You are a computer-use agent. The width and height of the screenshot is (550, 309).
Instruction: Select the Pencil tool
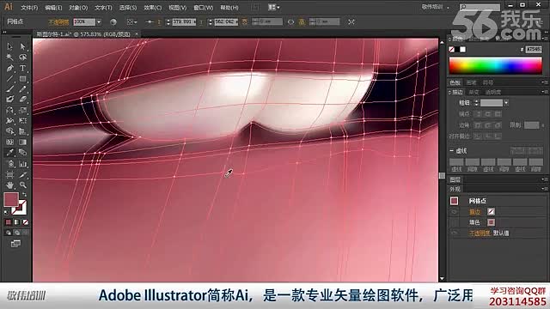tap(23, 89)
